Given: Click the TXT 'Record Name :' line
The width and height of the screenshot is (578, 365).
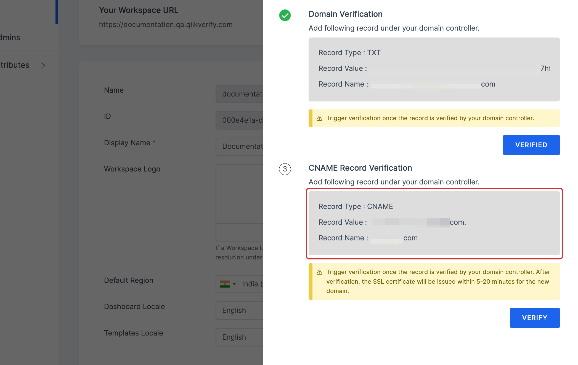Looking at the screenshot, I should 407,84.
